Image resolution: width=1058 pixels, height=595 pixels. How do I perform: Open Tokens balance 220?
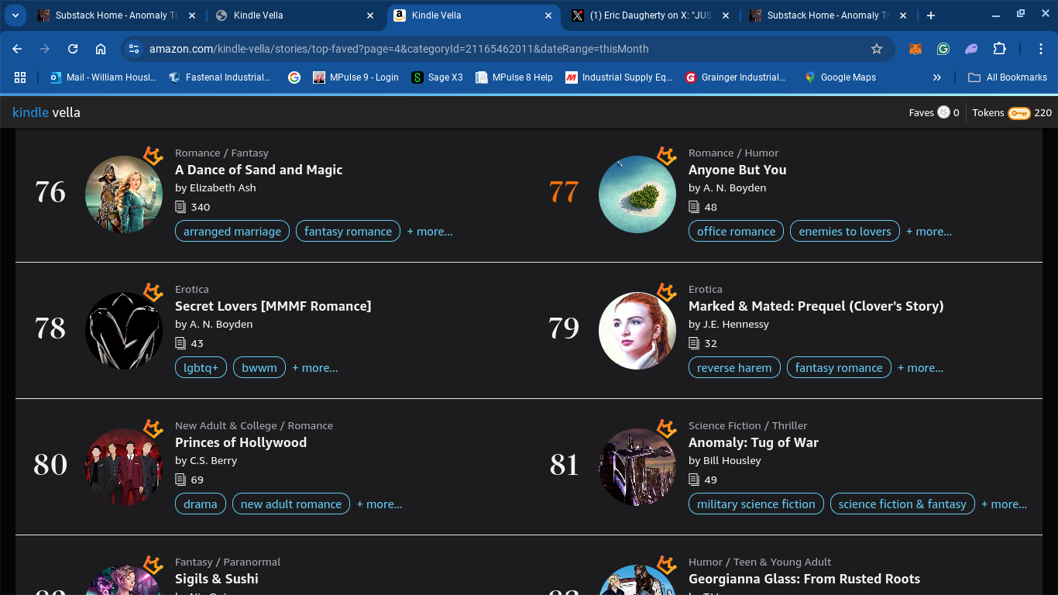pos(1012,112)
